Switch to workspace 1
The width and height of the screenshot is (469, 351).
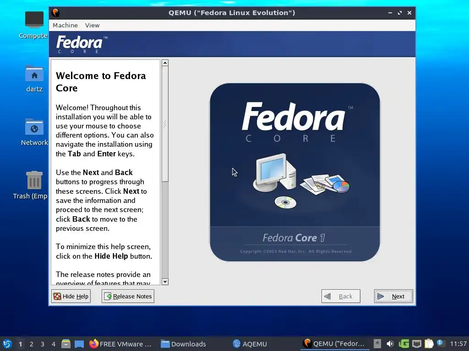tap(20, 344)
